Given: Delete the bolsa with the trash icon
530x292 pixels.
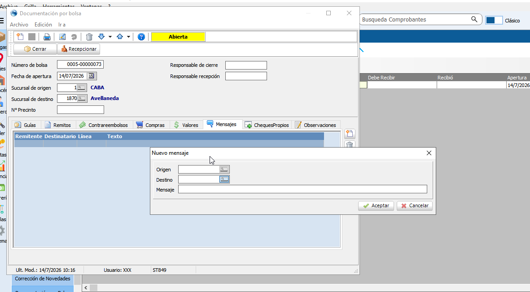Looking at the screenshot, I should tap(89, 37).
